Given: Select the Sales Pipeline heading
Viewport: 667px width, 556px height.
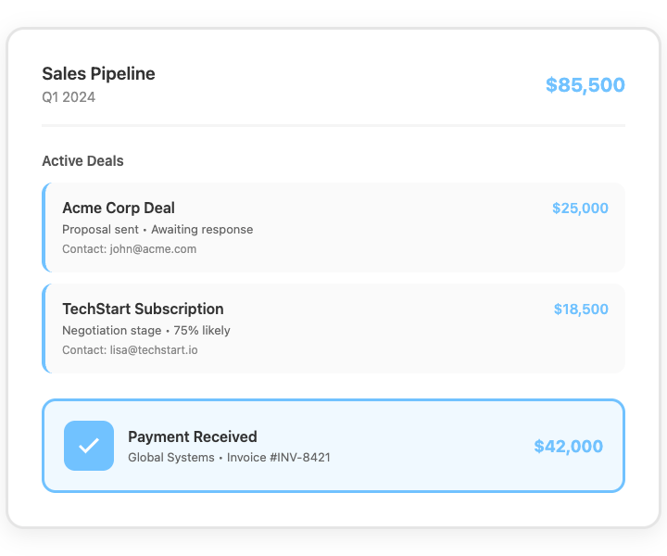Looking at the screenshot, I should 98,74.
